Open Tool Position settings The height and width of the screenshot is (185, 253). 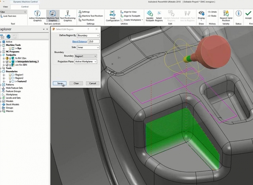(x=86, y=20)
